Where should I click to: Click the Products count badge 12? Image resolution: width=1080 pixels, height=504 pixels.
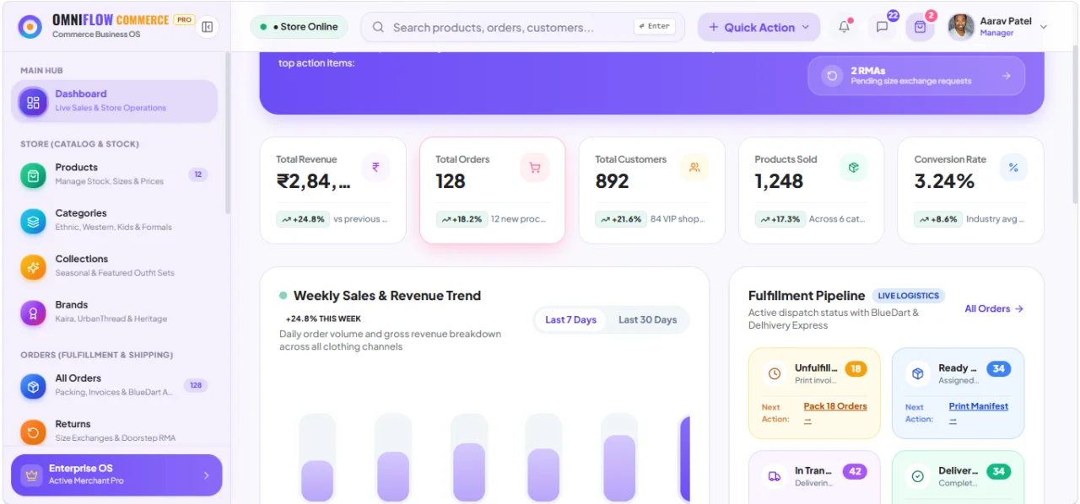pyautogui.click(x=198, y=174)
